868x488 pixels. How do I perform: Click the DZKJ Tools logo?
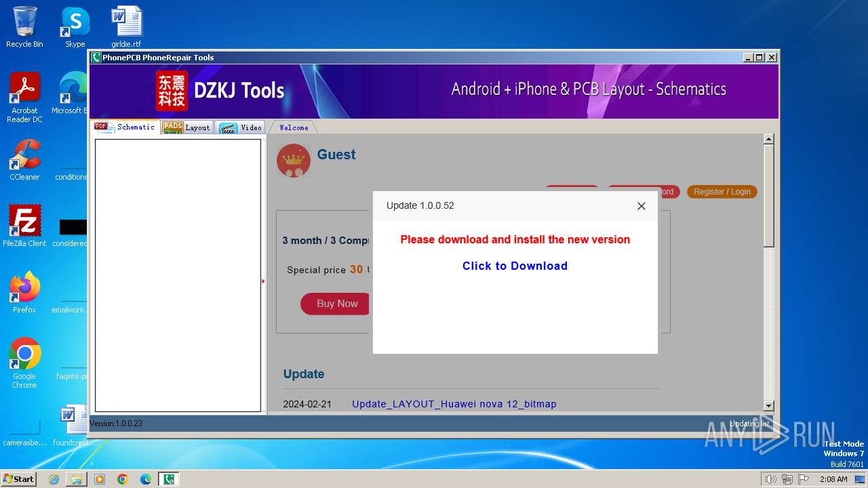click(220, 90)
